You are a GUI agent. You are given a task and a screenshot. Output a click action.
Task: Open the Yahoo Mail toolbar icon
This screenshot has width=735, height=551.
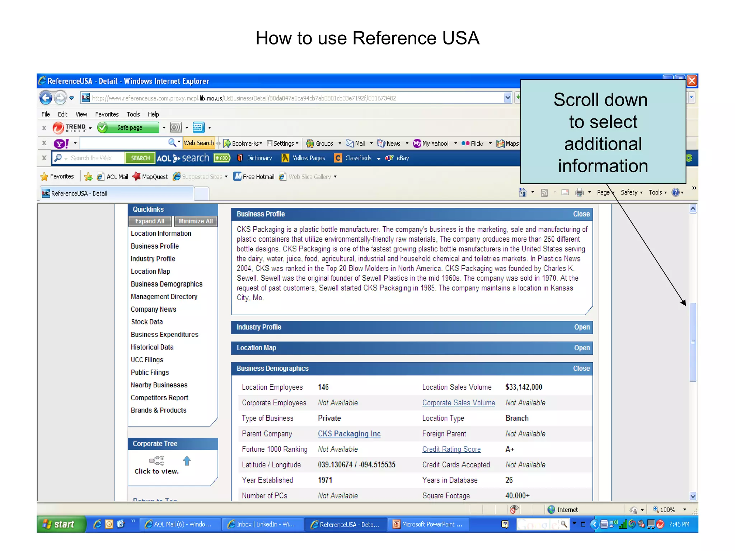click(x=350, y=143)
